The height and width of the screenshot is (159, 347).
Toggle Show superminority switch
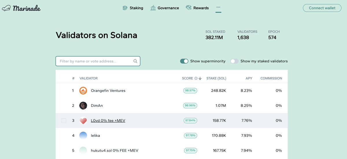[x=184, y=61]
